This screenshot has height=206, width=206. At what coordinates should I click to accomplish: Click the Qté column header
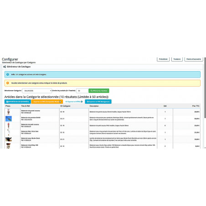165,106
